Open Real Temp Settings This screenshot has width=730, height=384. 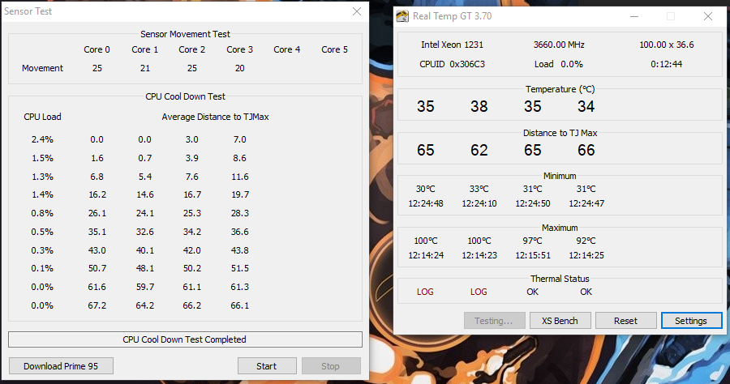[691, 321]
